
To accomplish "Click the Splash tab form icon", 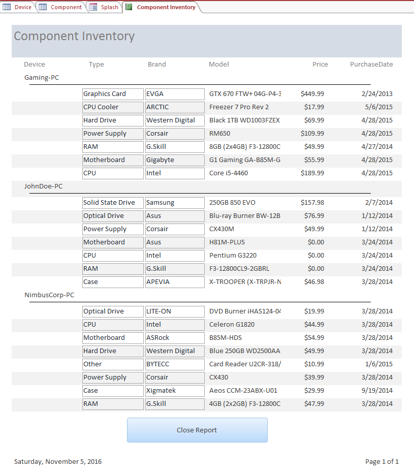I will [93, 7].
